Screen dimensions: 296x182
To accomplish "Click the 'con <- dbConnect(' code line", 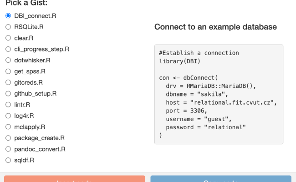I will point(189,78).
